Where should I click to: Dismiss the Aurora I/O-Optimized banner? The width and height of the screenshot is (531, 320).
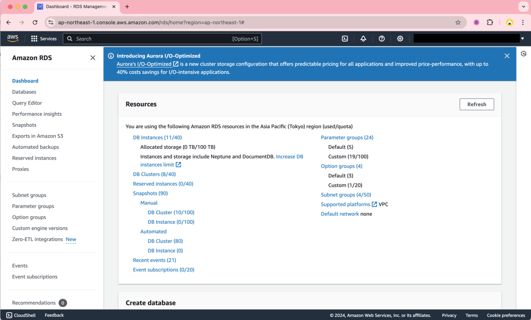507,56
